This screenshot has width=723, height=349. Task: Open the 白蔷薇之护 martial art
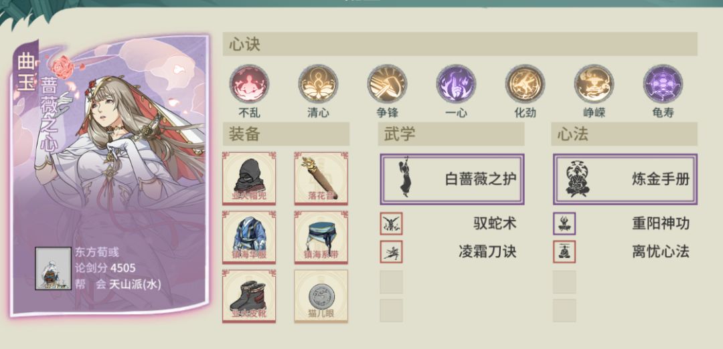(x=453, y=179)
